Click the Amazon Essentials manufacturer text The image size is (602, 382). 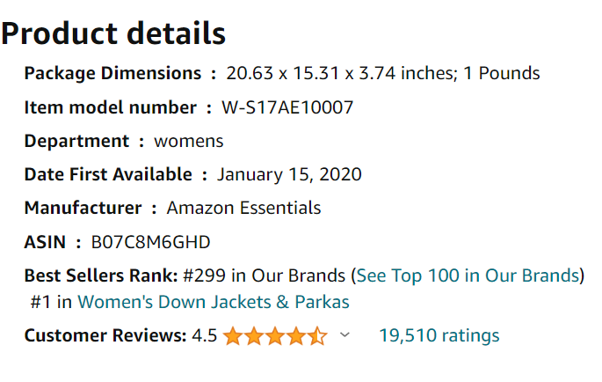pos(243,208)
